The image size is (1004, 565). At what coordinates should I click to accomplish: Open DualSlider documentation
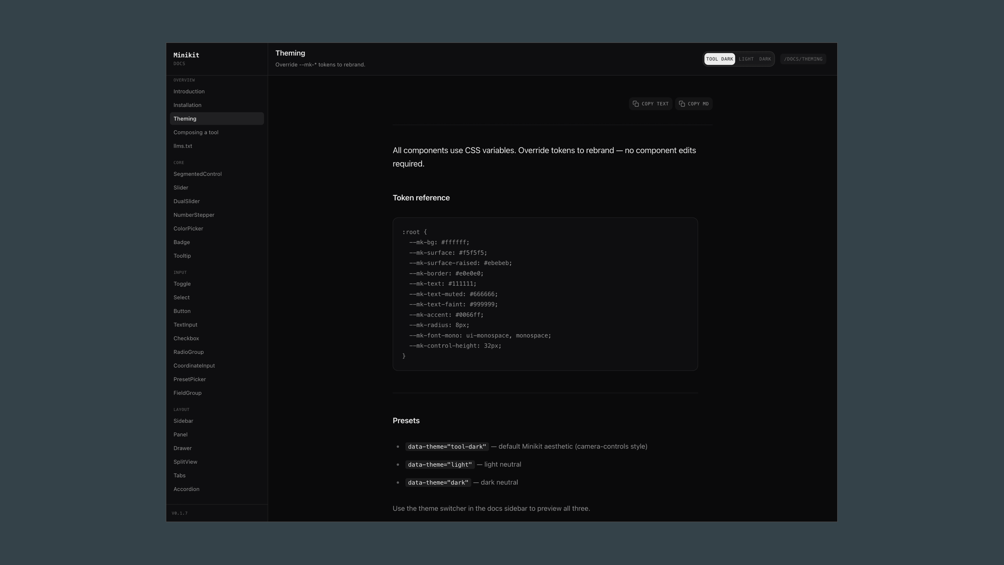(217, 201)
